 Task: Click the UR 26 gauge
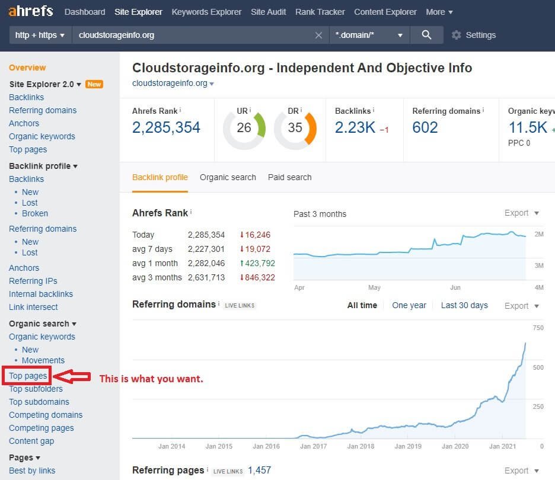pyautogui.click(x=244, y=128)
